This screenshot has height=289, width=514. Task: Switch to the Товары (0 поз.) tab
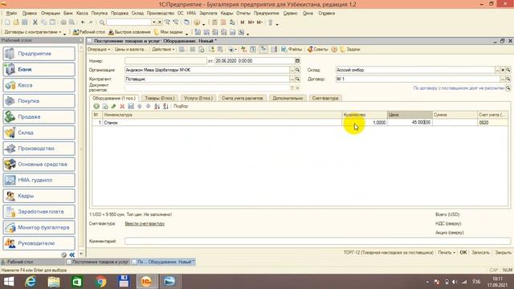(x=160, y=98)
